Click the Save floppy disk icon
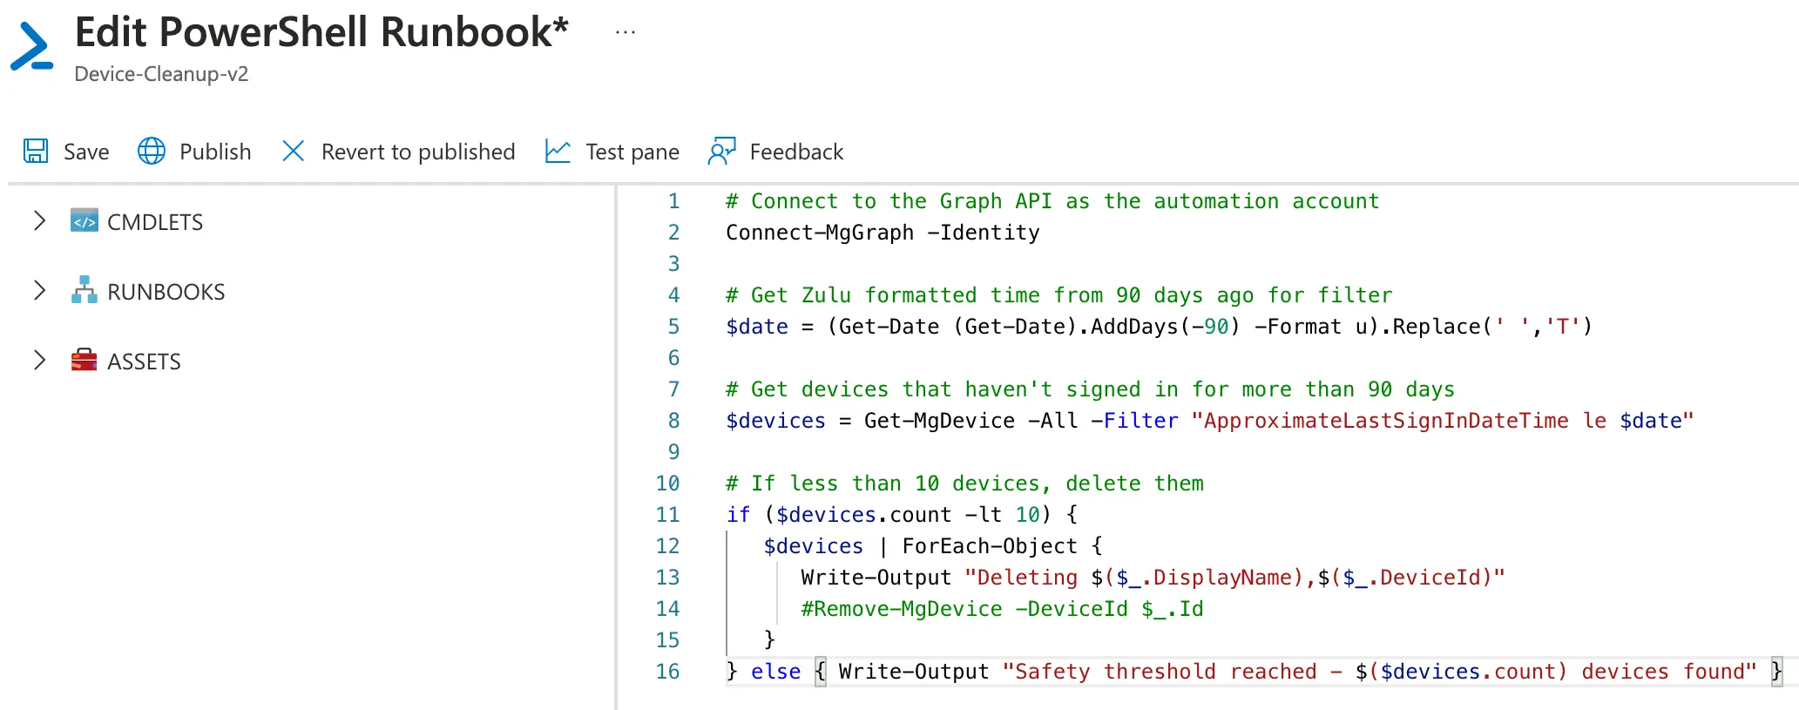 pyautogui.click(x=36, y=152)
